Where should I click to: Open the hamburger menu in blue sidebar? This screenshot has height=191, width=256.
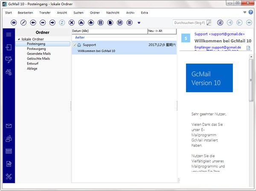[x=9, y=35]
